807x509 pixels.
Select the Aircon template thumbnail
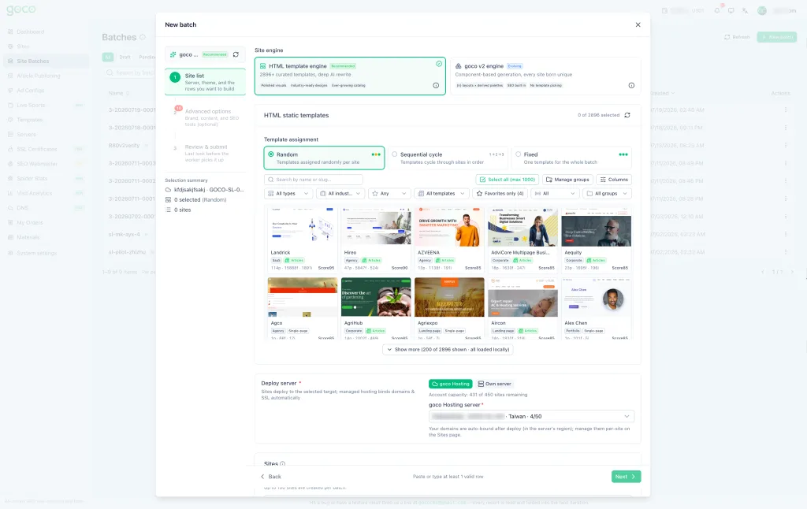click(523, 297)
